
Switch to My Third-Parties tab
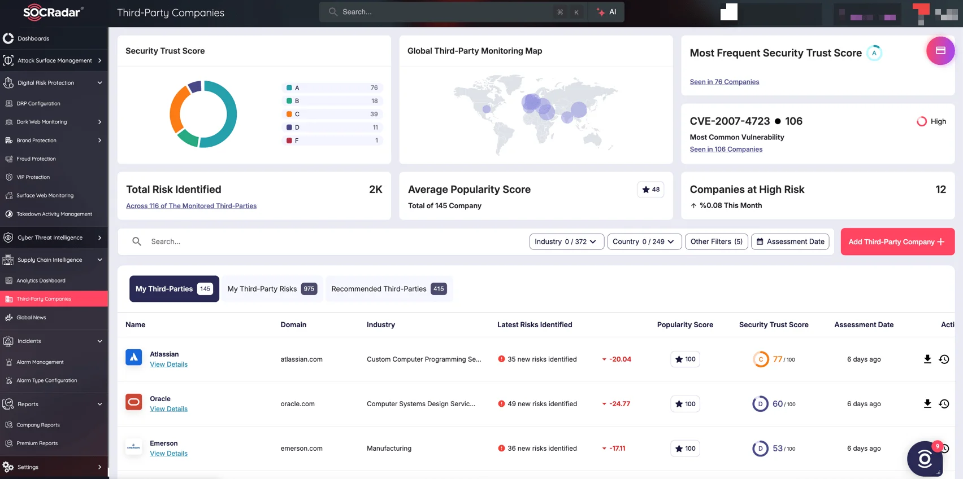click(x=174, y=289)
